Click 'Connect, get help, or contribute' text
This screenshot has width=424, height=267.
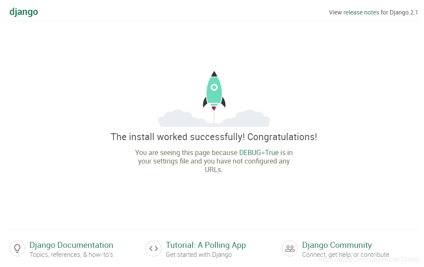(x=346, y=255)
